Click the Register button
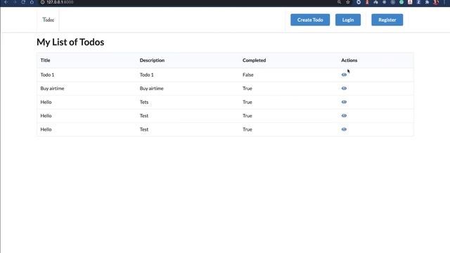 click(x=387, y=20)
